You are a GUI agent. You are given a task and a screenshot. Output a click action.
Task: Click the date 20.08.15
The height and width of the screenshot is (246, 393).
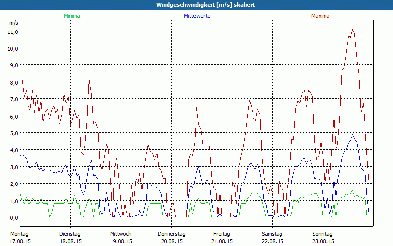(172, 241)
